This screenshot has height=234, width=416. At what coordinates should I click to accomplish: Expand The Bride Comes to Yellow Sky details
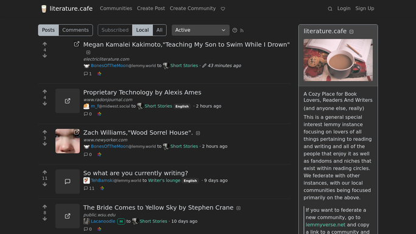239,208
